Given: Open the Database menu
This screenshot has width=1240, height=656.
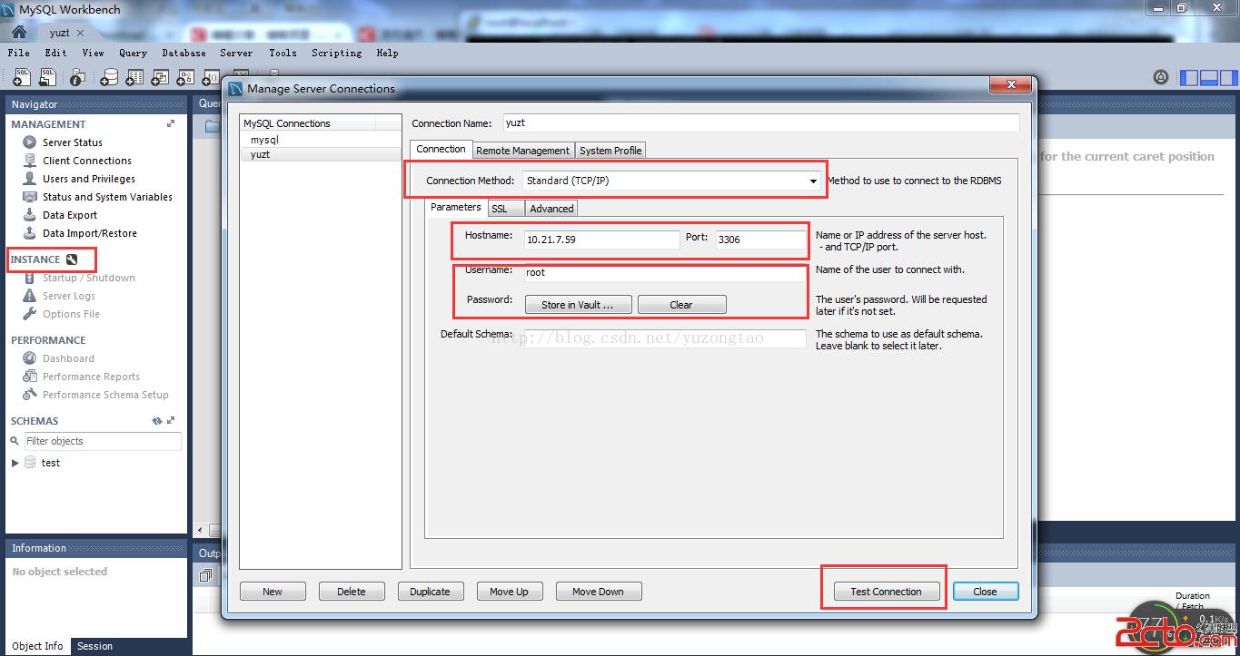Looking at the screenshot, I should click(184, 53).
